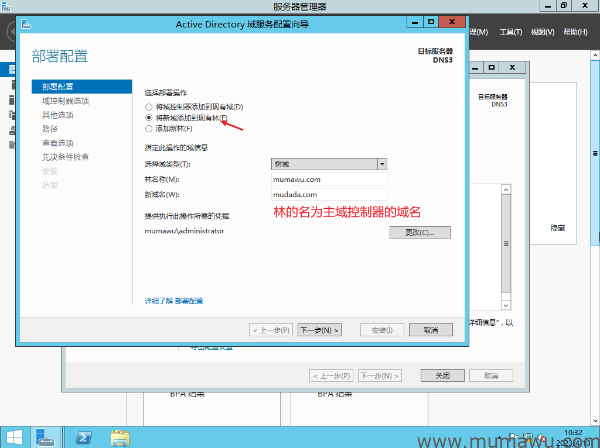600x448 pixels.
Task: Click the Server Manager title bar icon
Action: coord(6,6)
